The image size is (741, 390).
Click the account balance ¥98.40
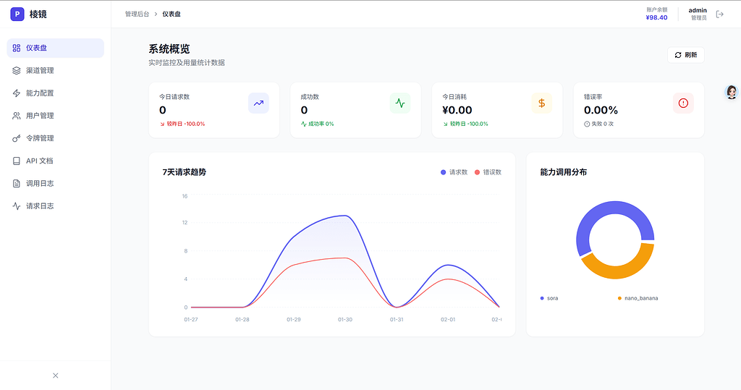coord(656,17)
